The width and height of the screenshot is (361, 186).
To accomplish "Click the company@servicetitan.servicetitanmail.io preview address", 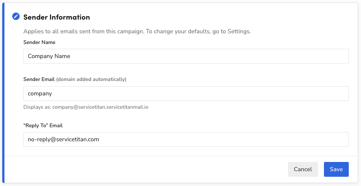I will tap(100, 107).
